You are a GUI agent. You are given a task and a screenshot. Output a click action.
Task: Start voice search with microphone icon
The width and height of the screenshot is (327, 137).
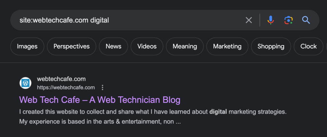(270, 20)
